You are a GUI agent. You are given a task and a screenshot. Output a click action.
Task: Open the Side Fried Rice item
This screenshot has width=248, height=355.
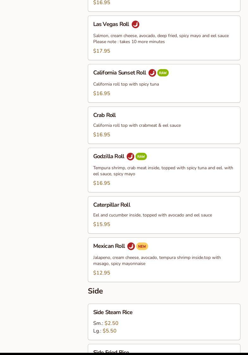click(111, 351)
